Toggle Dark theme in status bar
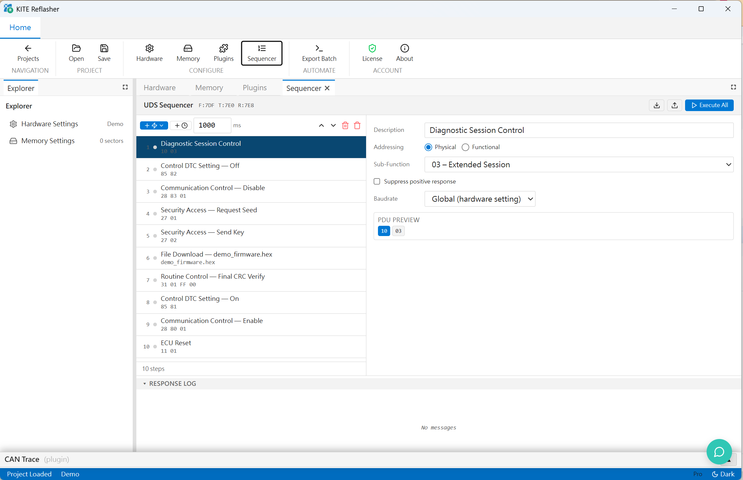Viewport: 743px width, 480px height. [723, 474]
